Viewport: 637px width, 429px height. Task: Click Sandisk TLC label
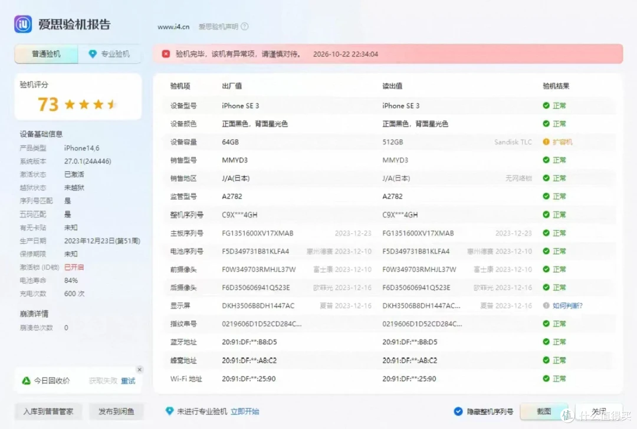pyautogui.click(x=513, y=142)
